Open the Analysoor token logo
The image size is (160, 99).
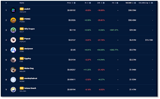pos(13,50)
